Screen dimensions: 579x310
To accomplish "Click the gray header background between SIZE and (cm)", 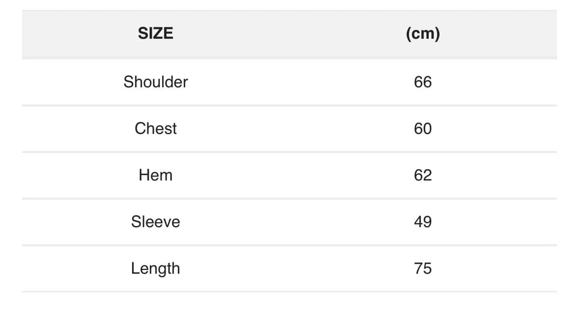I will 289,33.
